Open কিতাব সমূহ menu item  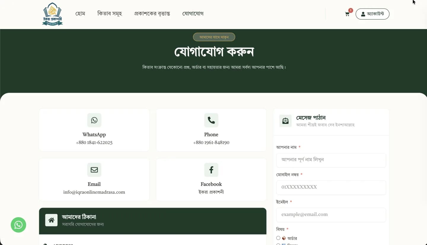(x=110, y=14)
